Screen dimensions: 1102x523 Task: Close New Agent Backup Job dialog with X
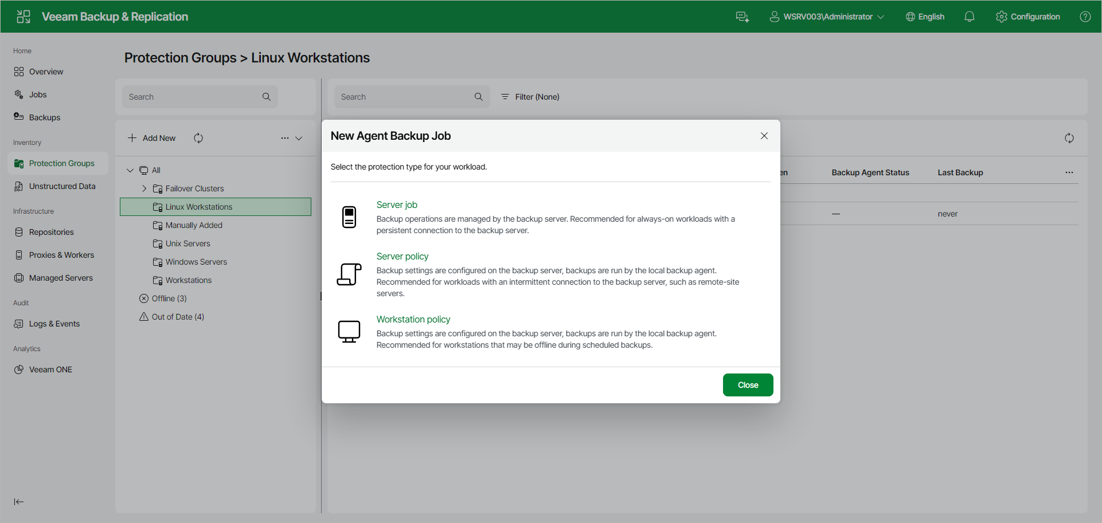click(764, 136)
